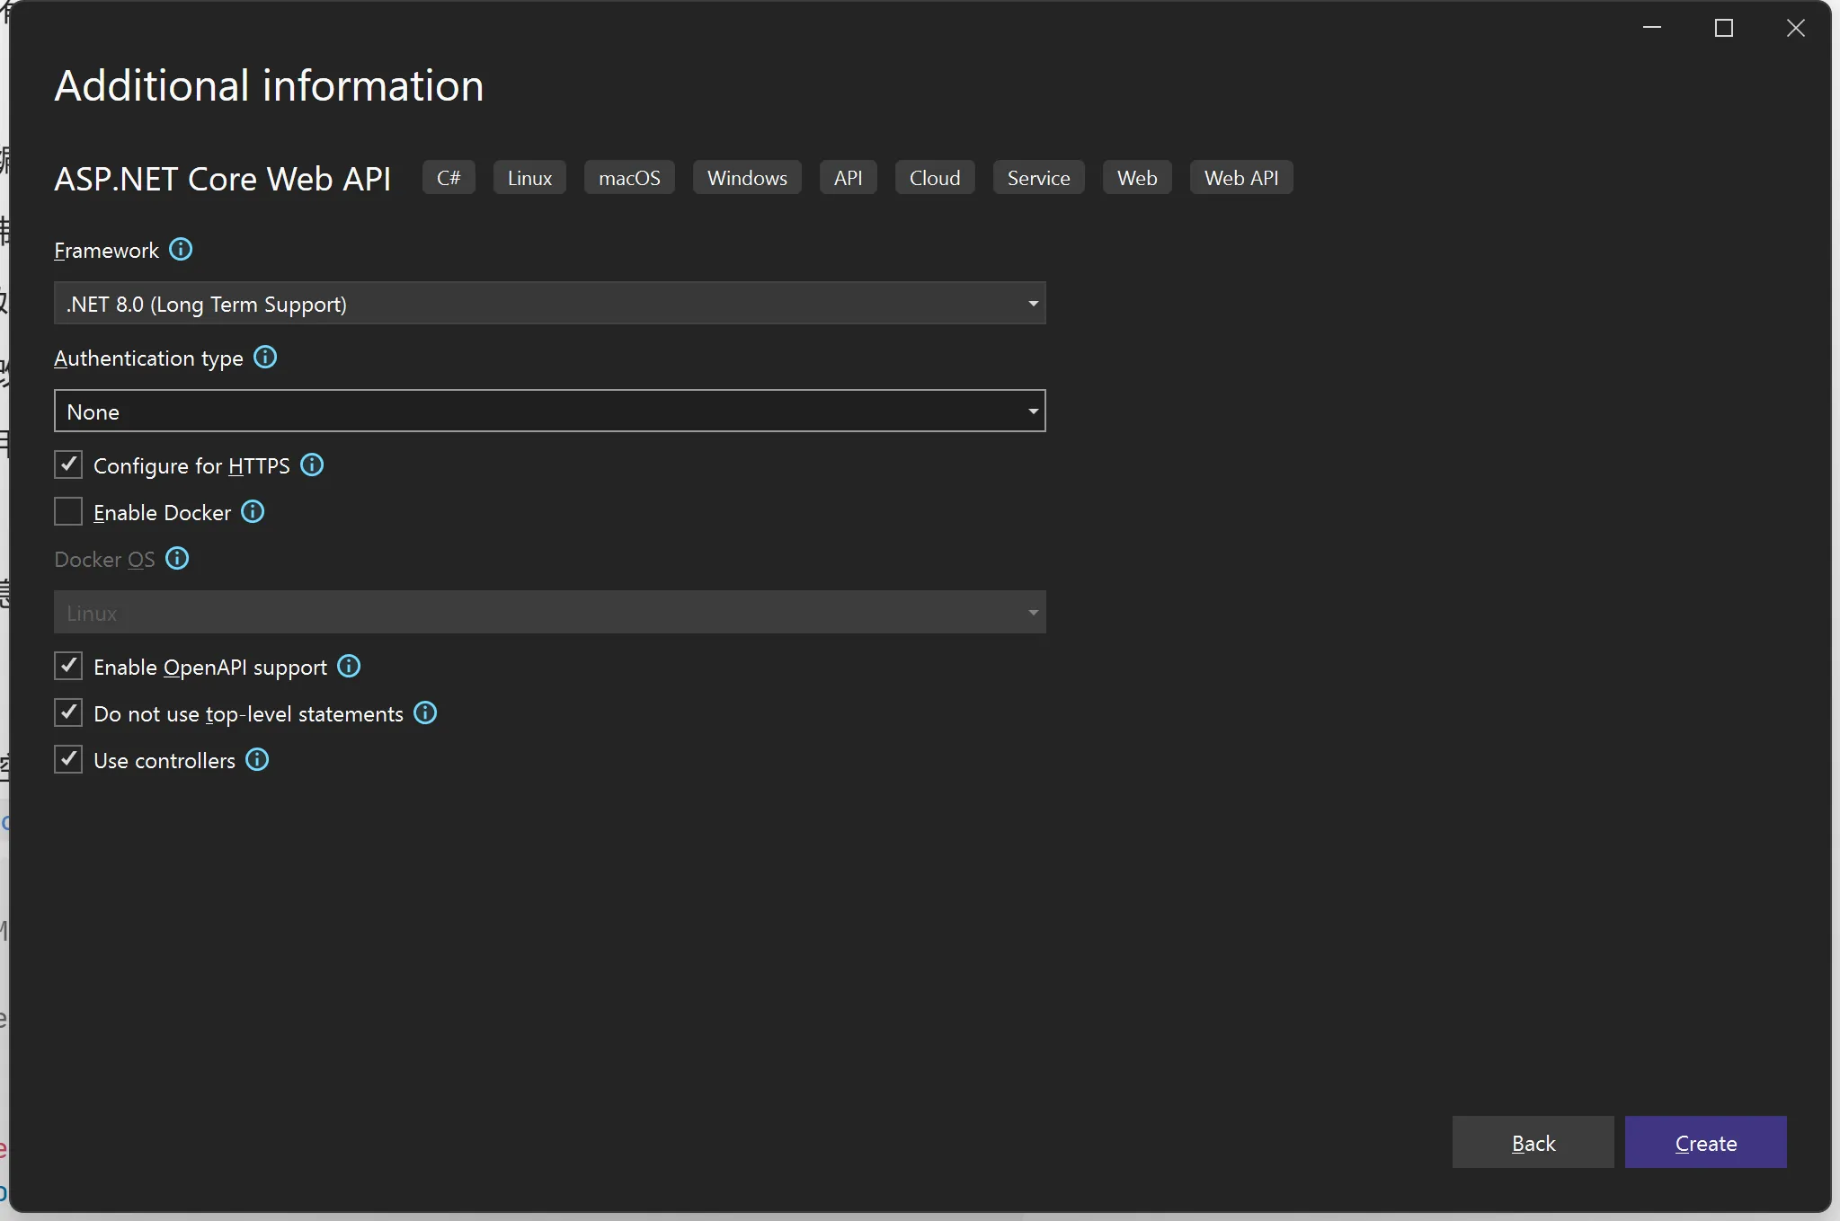Screen dimensions: 1840x1221
Task: Click the Framework label
Action: tap(106, 250)
